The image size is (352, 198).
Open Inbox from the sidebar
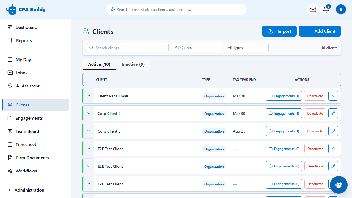pyautogui.click(x=35, y=73)
